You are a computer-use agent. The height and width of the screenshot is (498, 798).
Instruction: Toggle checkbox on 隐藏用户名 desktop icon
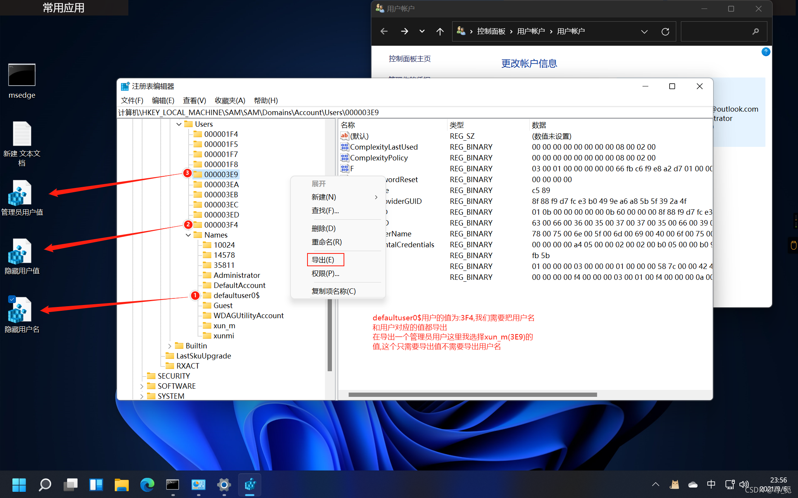[x=12, y=299]
